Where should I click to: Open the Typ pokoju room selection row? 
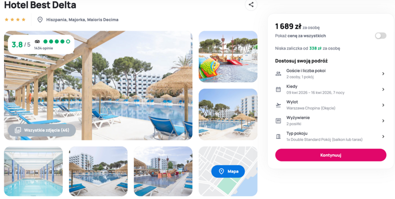(x=330, y=136)
